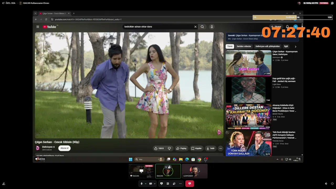Open the activities grid button
Screen dimensions: 336x189
coord(168,184)
